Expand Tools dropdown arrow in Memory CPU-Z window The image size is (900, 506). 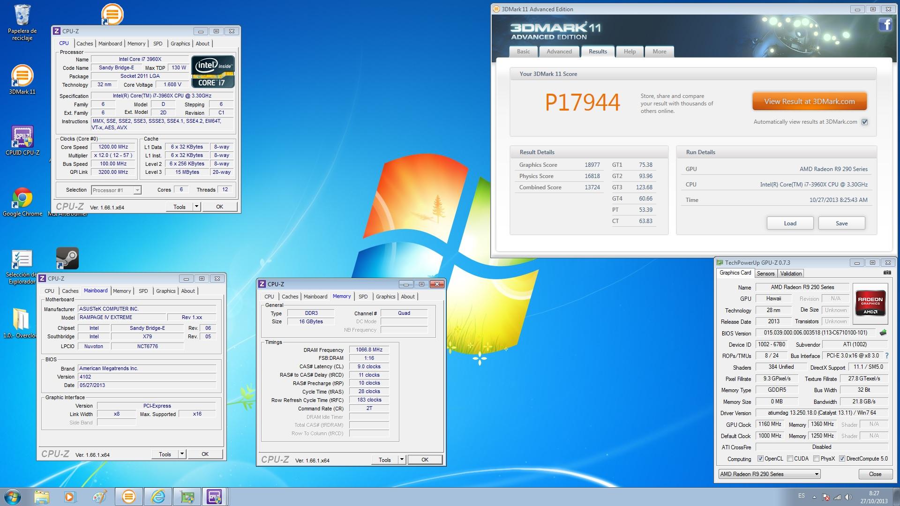pyautogui.click(x=402, y=460)
